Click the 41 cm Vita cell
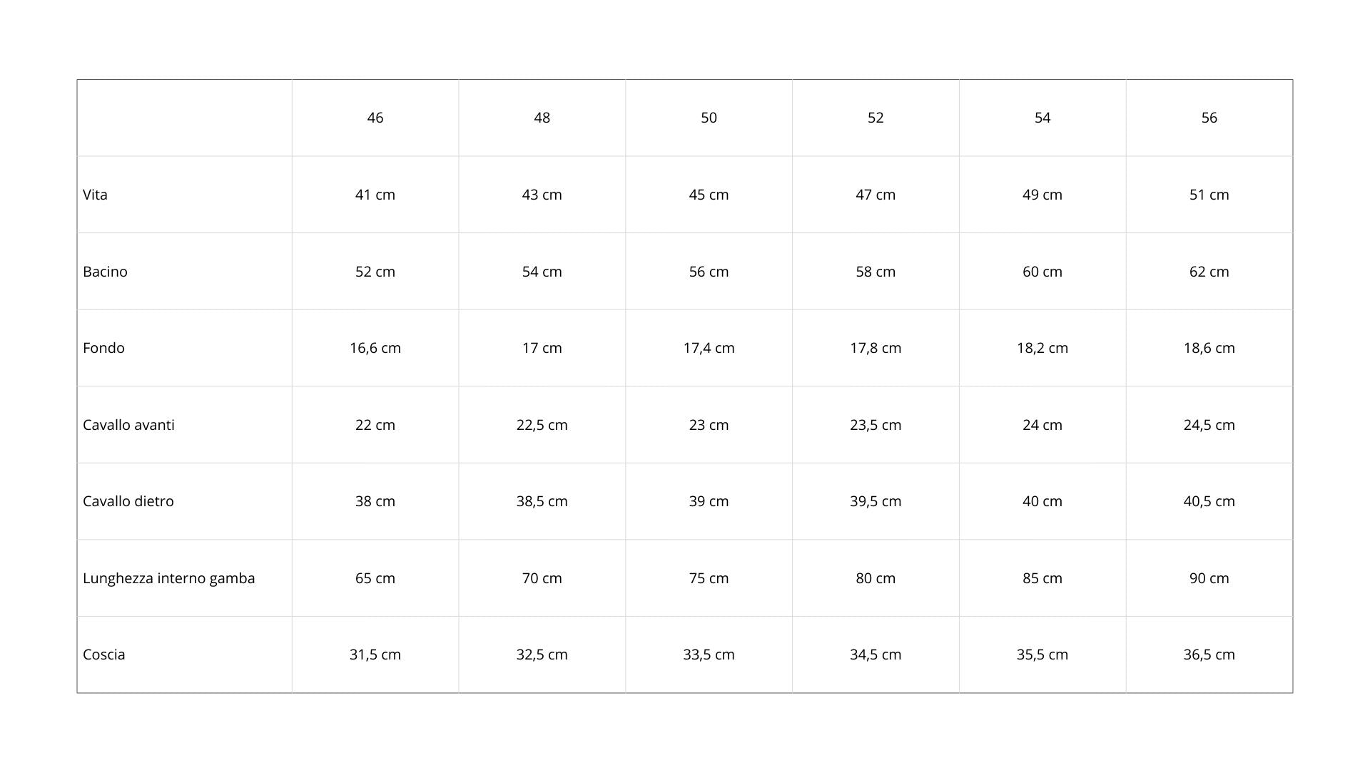The height and width of the screenshot is (770, 1370). point(375,195)
